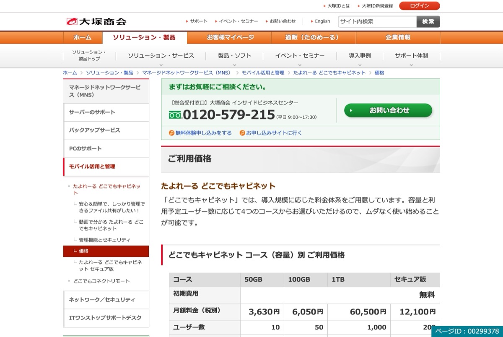Open 安心＆簡単で、しっかり管理 sidebar item
The width and height of the screenshot is (503, 337).
pyautogui.click(x=111, y=207)
